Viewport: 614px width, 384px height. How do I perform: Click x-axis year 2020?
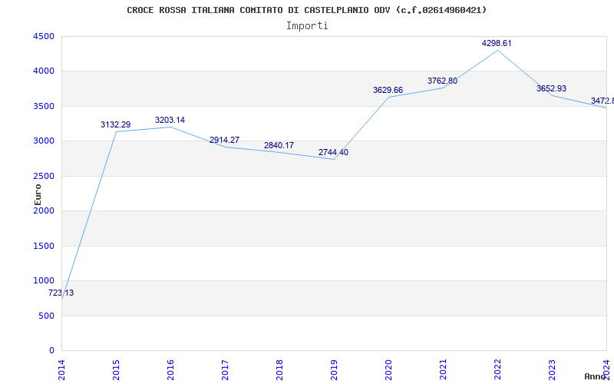pos(388,370)
